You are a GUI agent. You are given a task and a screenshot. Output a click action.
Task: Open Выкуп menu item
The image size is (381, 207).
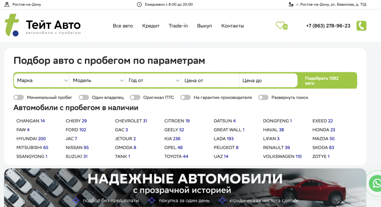pyautogui.click(x=204, y=26)
